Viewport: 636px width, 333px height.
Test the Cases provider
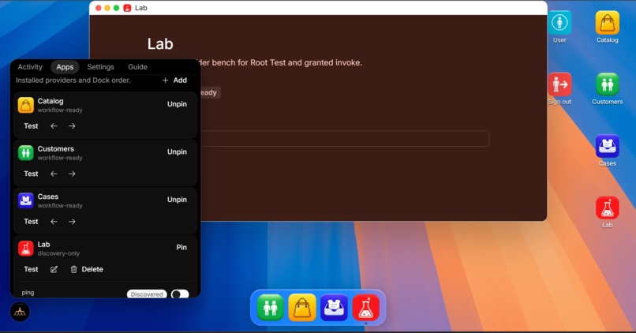pos(31,222)
